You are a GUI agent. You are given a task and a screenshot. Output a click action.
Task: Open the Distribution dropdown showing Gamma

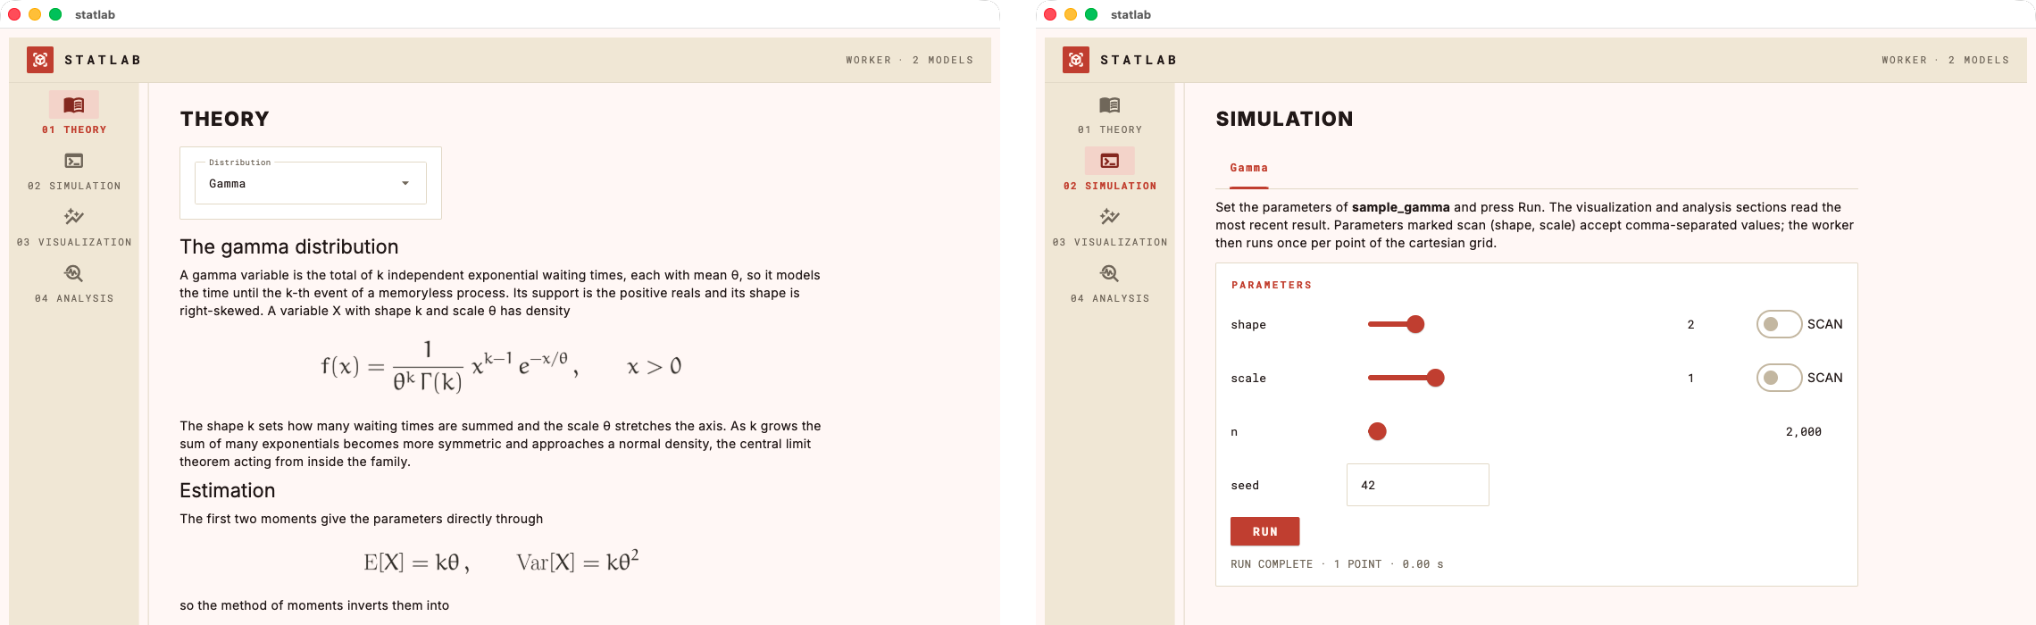[x=311, y=183]
